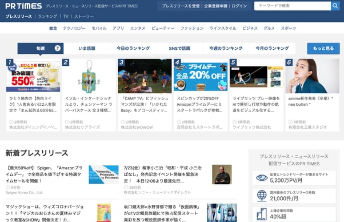Open ライブリッツ プレー映像 article title
The image size is (344, 222).
tap(256, 104)
